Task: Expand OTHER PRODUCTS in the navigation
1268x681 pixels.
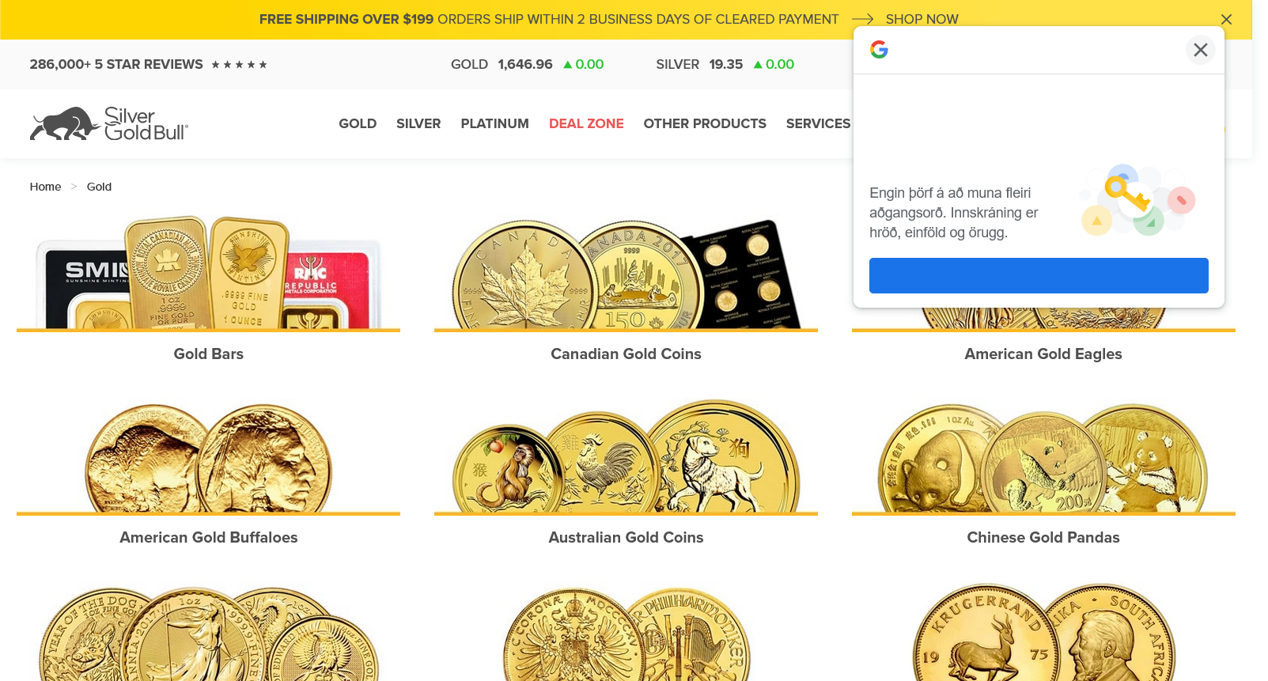Action: tap(705, 123)
